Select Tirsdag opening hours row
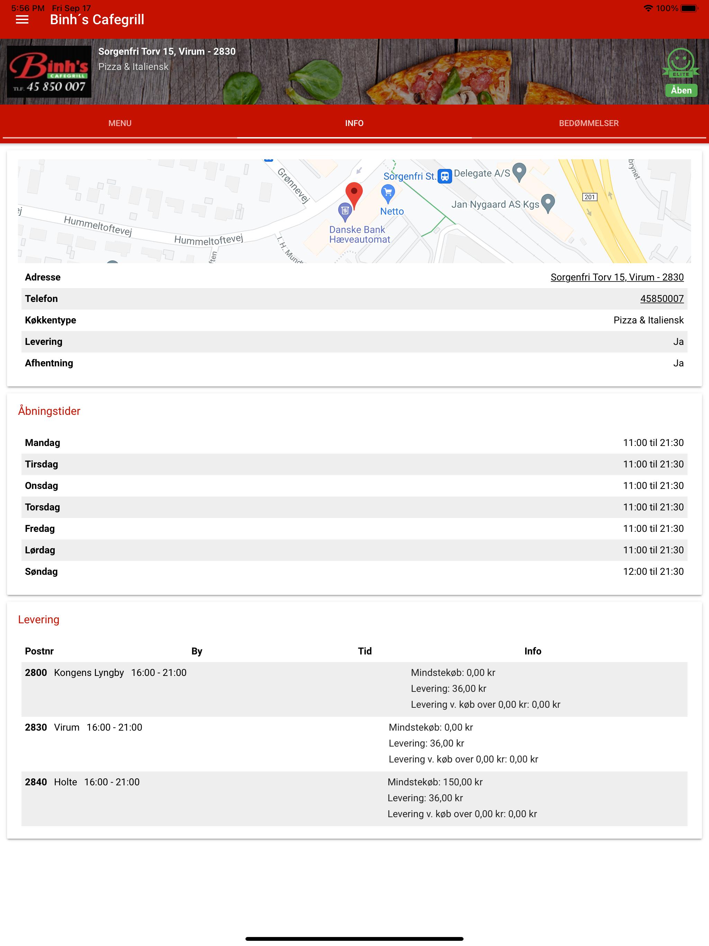The height and width of the screenshot is (946, 709). 354,464
